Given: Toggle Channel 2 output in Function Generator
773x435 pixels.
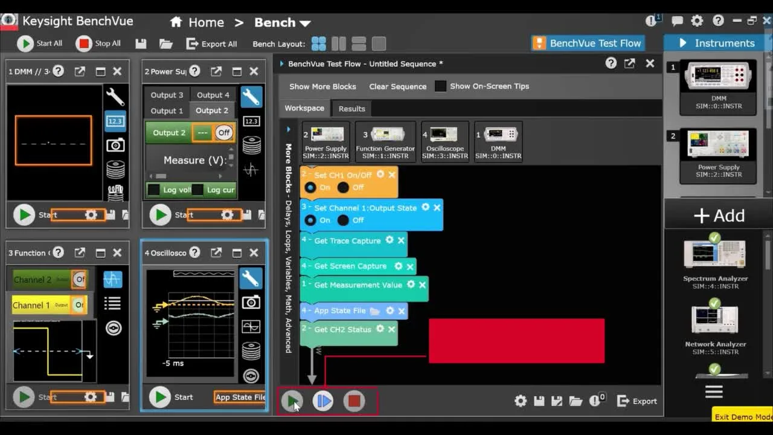Looking at the screenshot, I should tap(79, 280).
